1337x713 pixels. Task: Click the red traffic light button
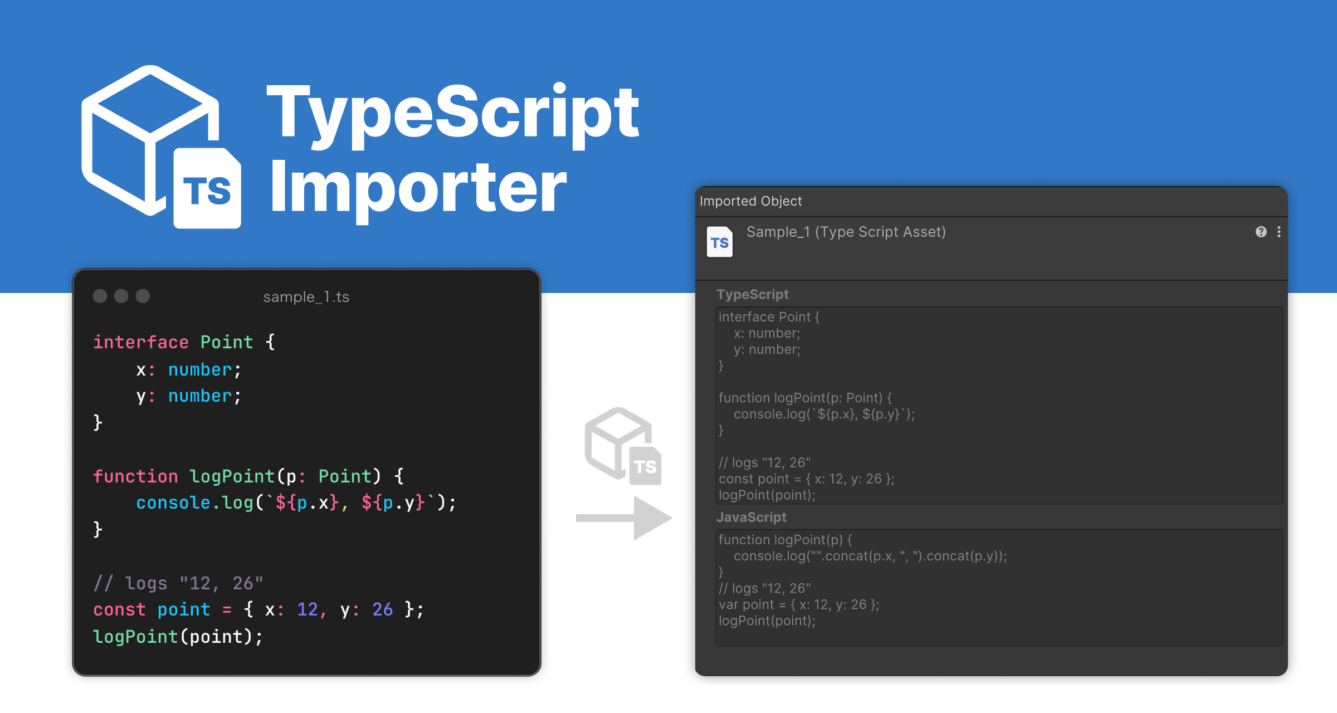click(x=101, y=296)
